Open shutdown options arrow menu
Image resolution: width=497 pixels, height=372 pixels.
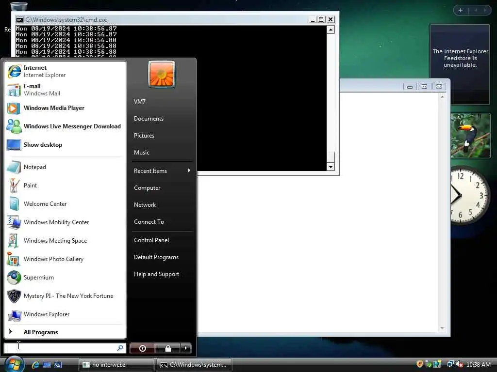[x=186, y=348]
